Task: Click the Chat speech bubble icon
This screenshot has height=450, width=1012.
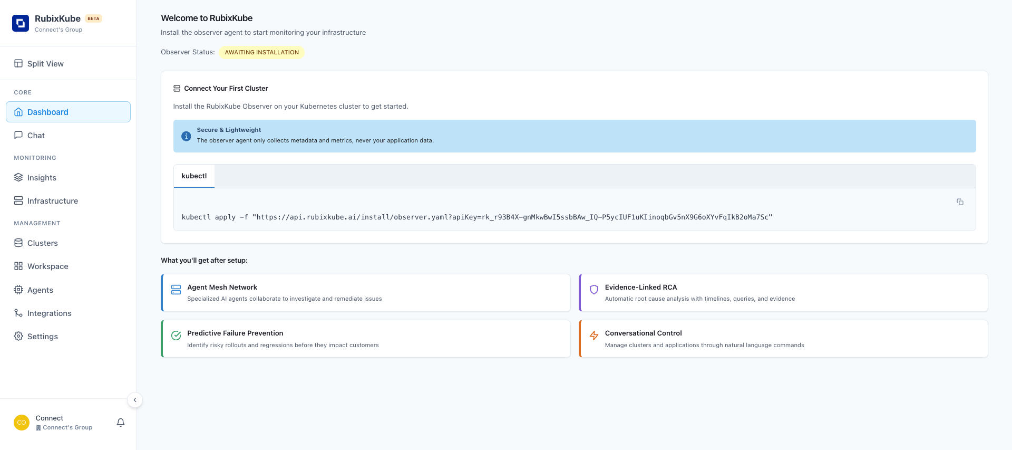Action: click(x=18, y=135)
